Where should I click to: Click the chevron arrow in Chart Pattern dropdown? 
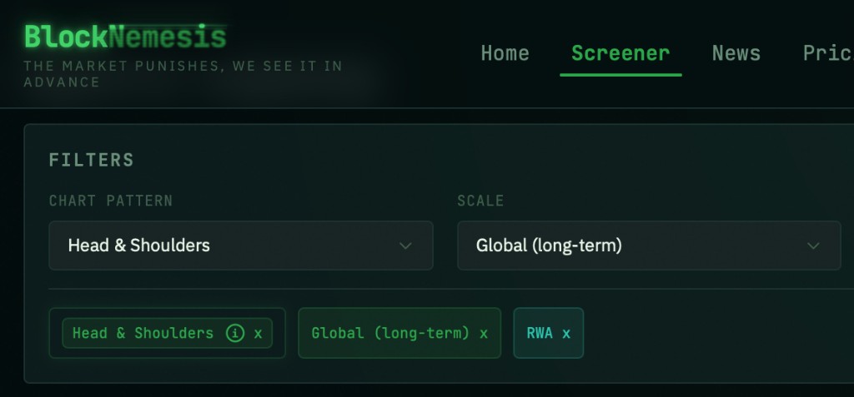click(x=406, y=246)
